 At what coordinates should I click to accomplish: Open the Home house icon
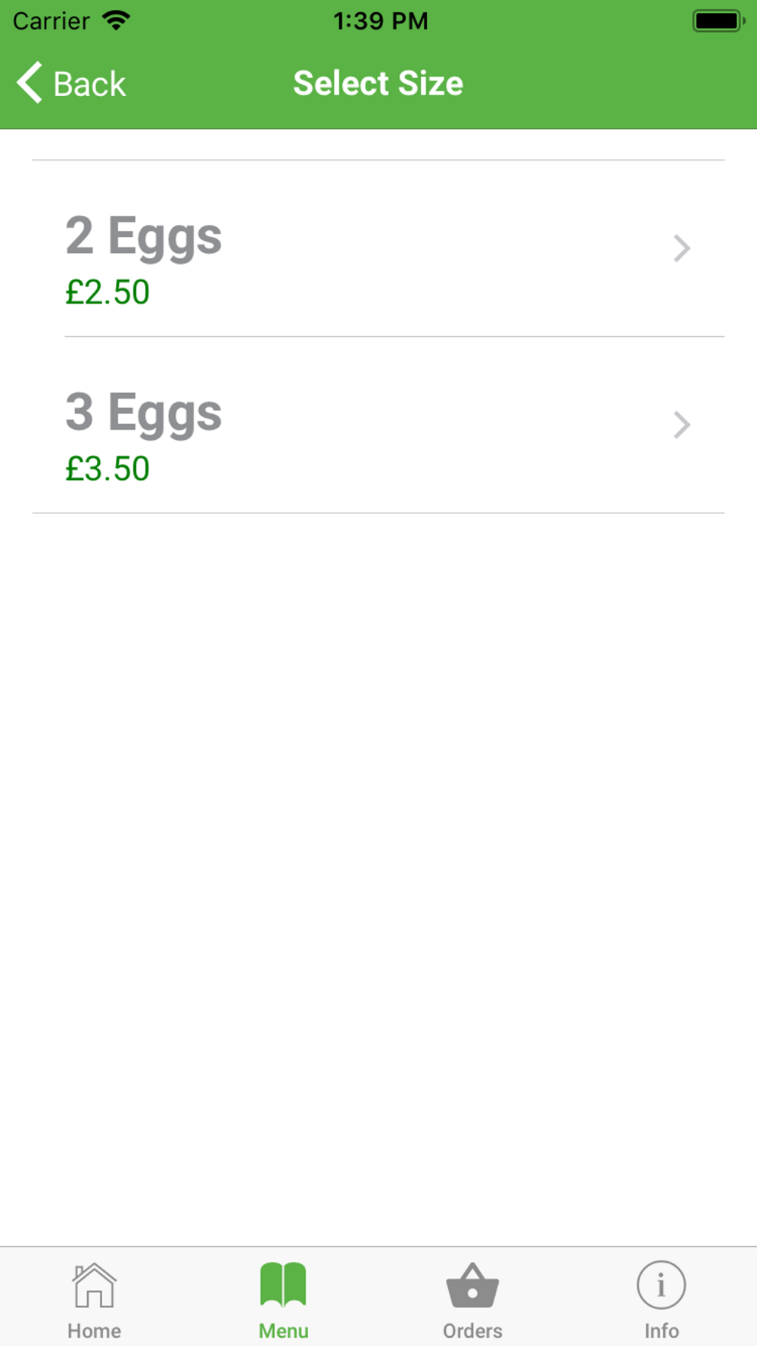coord(94,1285)
